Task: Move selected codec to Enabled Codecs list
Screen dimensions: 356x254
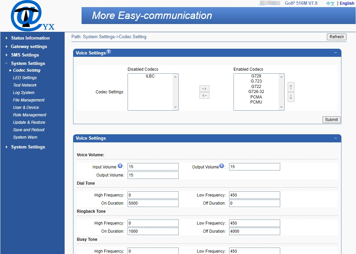Action: point(204,89)
